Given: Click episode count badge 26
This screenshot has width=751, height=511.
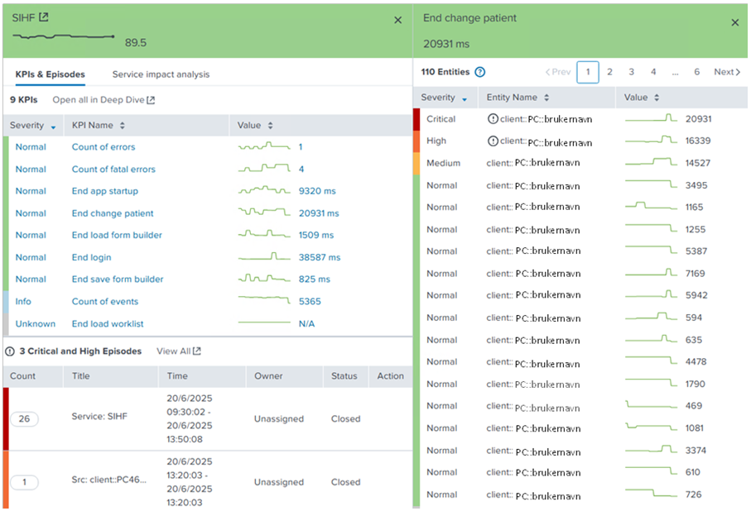Looking at the screenshot, I should [x=24, y=418].
